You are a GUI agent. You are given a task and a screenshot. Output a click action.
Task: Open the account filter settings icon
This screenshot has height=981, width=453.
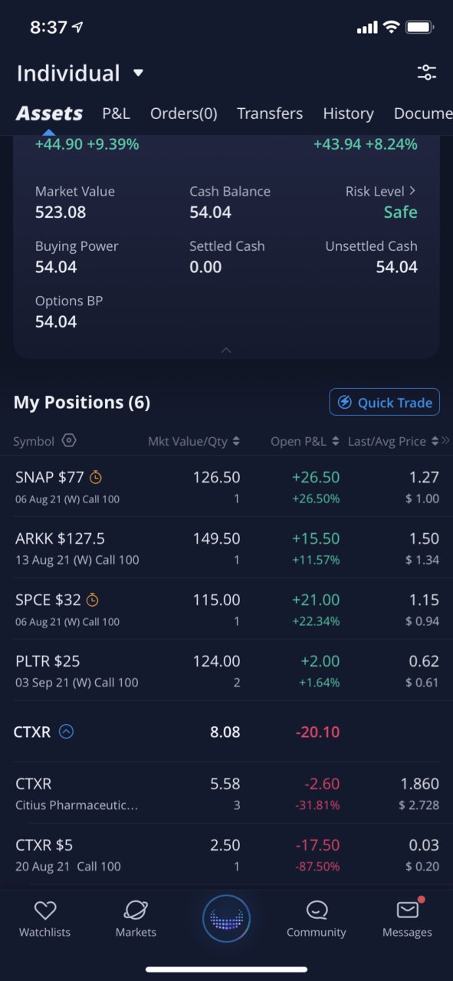pos(426,73)
